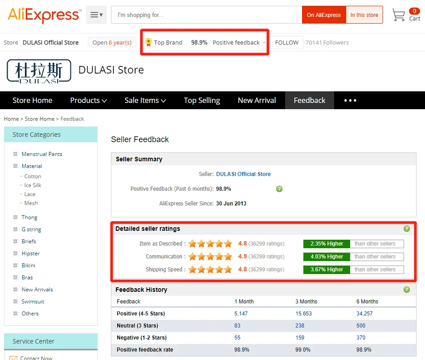Screen dimensions: 425x360
Task: Open the Top Selling tab
Action: [x=202, y=100]
